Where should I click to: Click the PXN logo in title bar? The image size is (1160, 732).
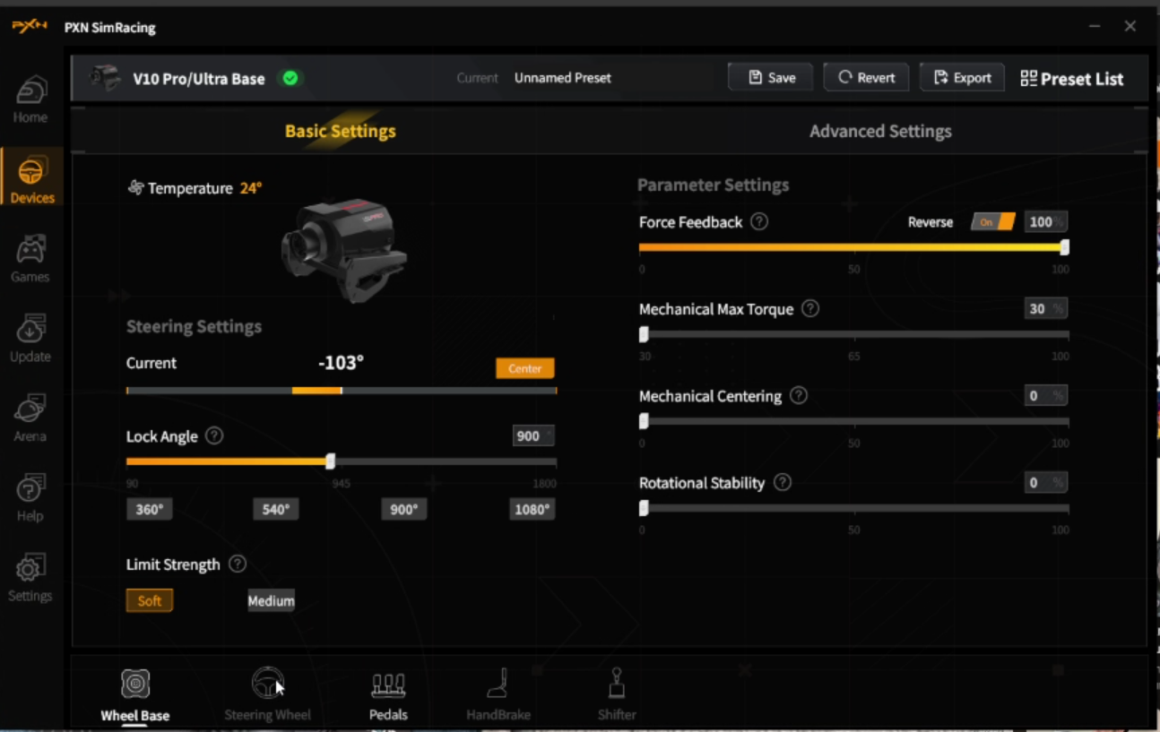[x=30, y=27]
